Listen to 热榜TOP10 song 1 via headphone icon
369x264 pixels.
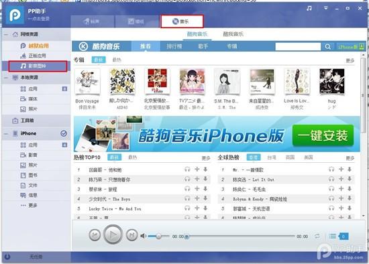pos(187,170)
